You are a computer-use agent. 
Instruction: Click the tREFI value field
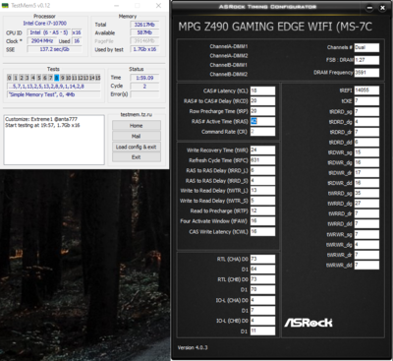click(366, 90)
